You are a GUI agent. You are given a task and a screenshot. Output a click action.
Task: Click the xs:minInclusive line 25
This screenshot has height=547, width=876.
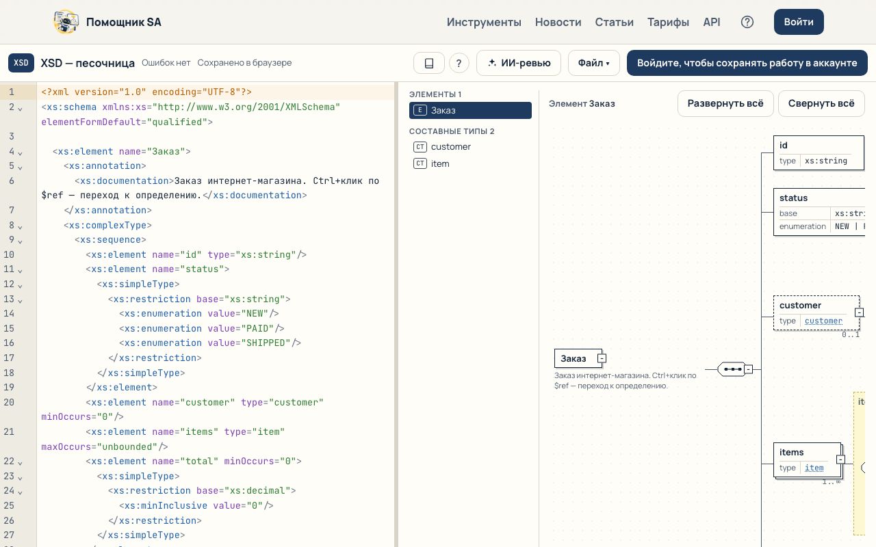196,506
